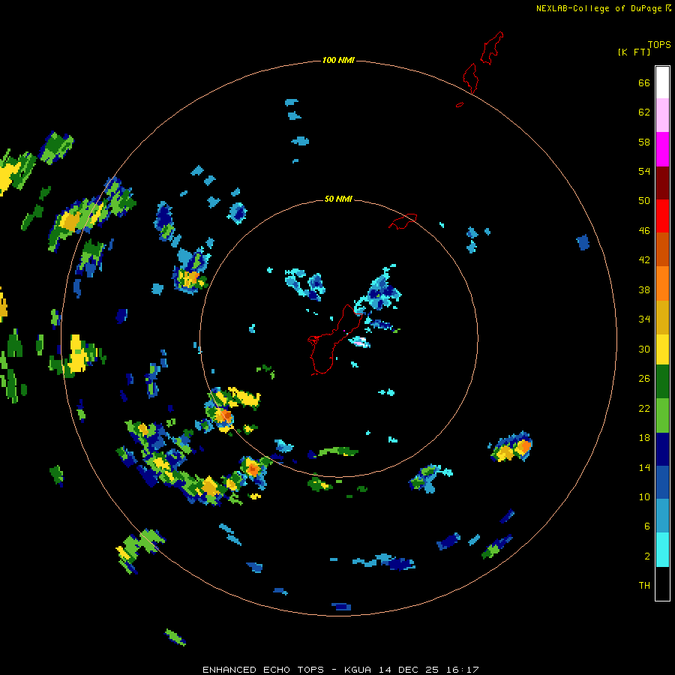Image resolution: width=675 pixels, height=675 pixels.
Task: Click the 6 legend value
Action: (x=647, y=526)
